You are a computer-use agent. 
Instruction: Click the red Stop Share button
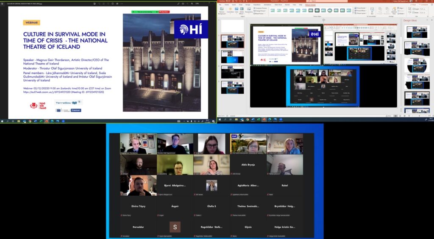coord(164,12)
